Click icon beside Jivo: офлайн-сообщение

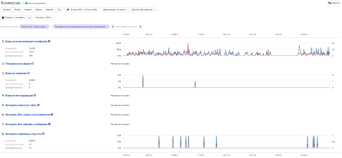[x=49, y=124]
